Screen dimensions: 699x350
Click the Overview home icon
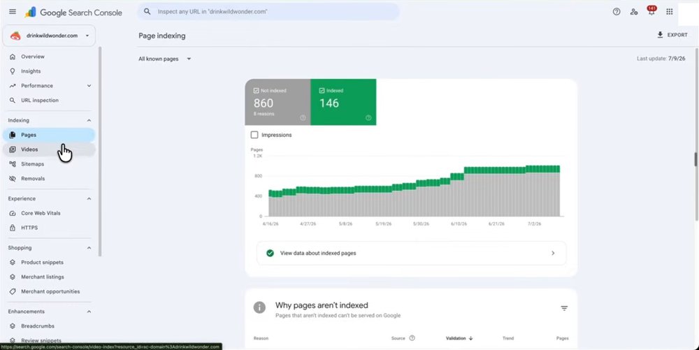[x=13, y=57]
